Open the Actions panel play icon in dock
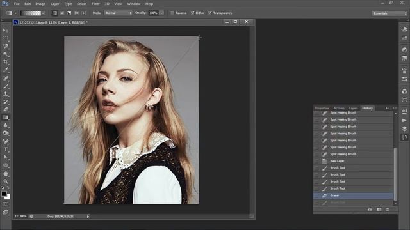Image resolution: width=410 pixels, height=230 pixels. click(404, 121)
